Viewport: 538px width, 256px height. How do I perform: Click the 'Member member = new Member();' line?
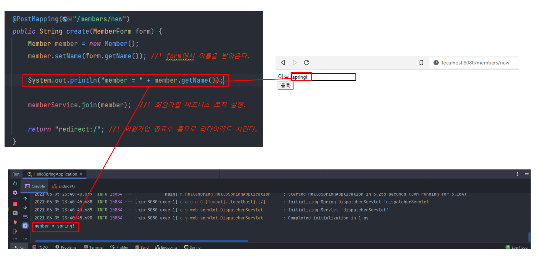pyautogui.click(x=83, y=44)
